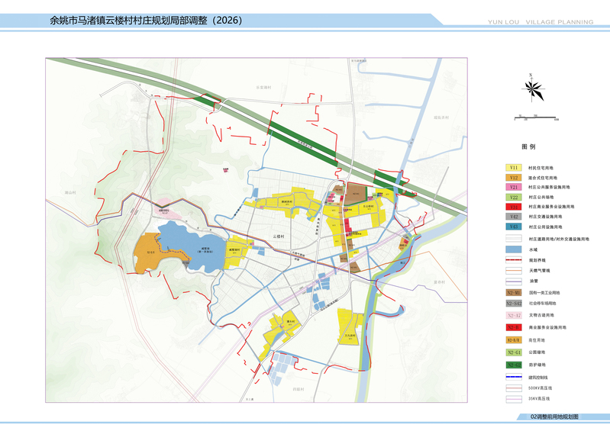Click the blue dashed 建筑控制线 legend symbol
This screenshot has height=431, width=610.
click(514, 377)
